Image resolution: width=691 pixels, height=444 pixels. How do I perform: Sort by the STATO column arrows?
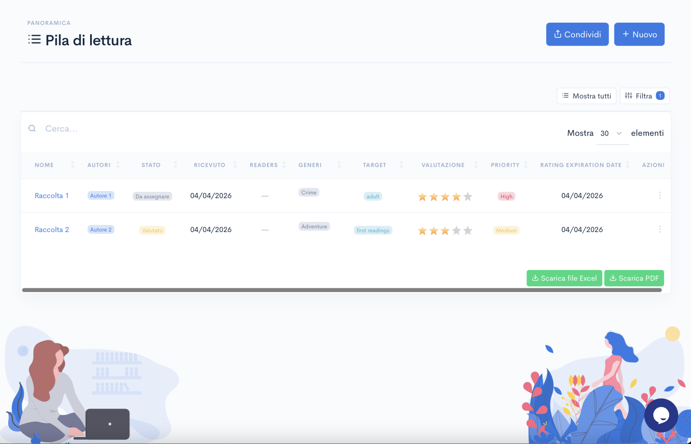176,165
